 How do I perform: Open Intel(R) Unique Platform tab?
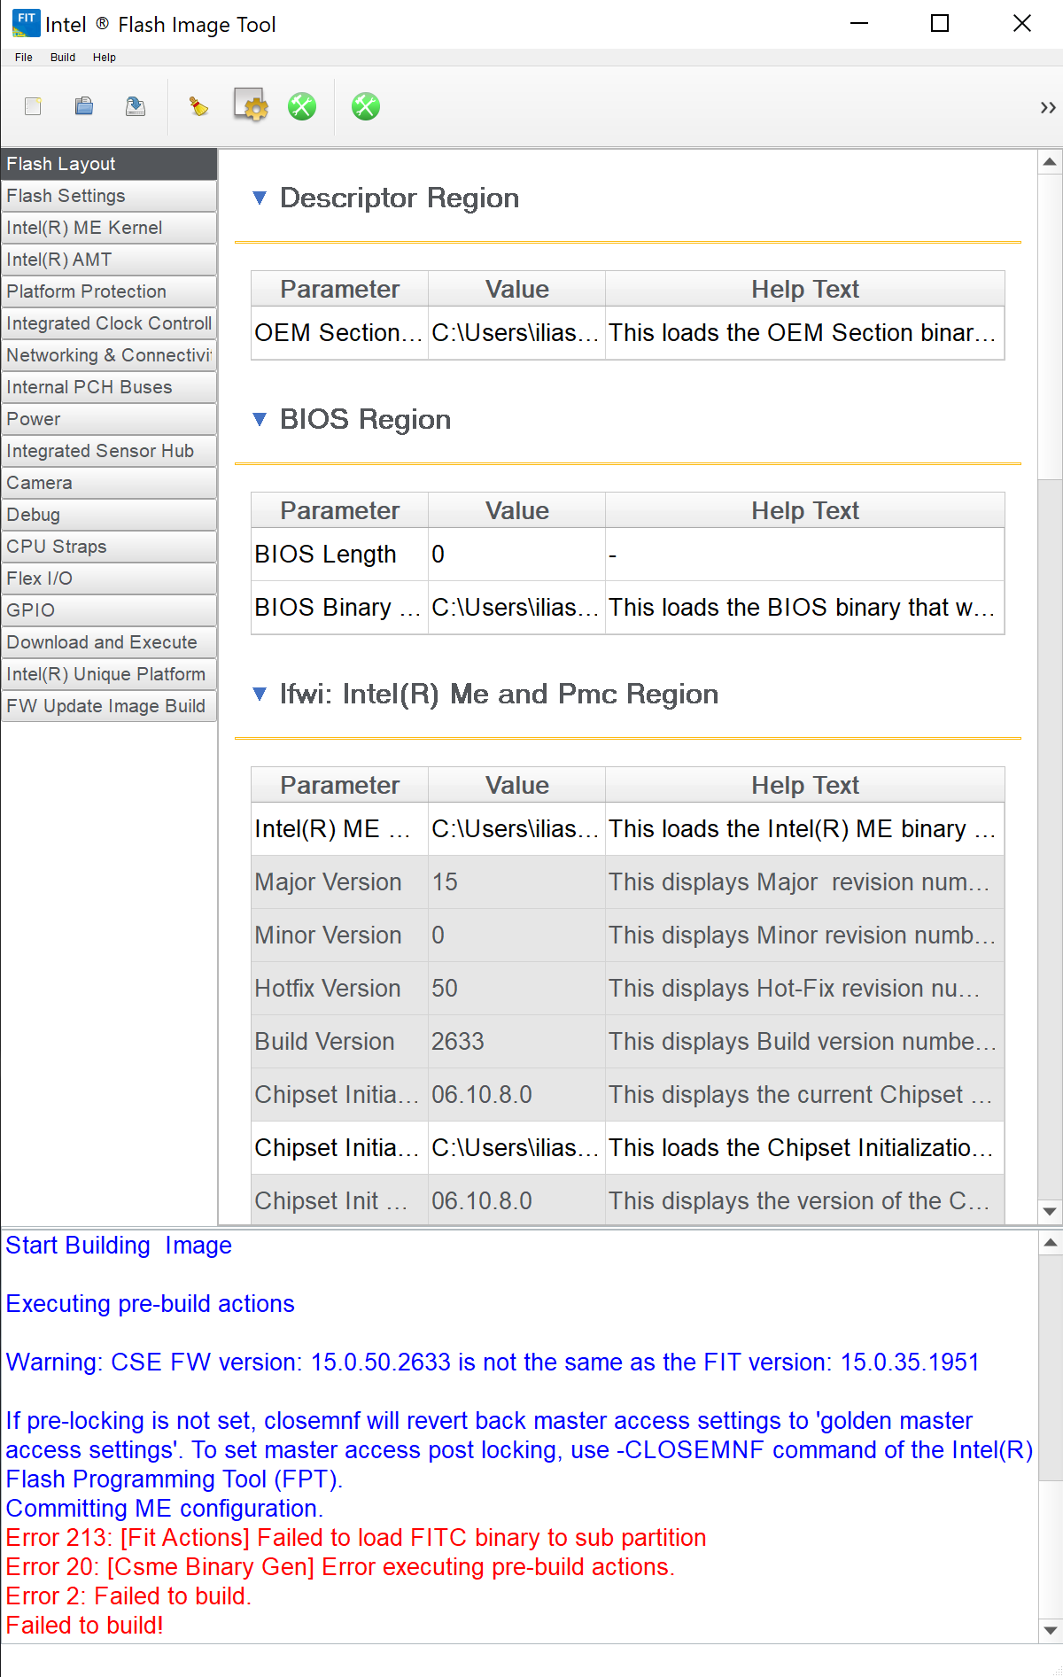pos(109,674)
